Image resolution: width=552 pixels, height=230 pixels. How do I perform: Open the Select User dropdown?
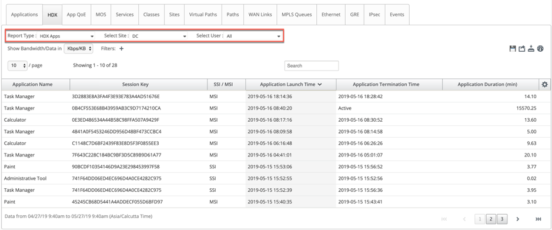click(x=253, y=36)
